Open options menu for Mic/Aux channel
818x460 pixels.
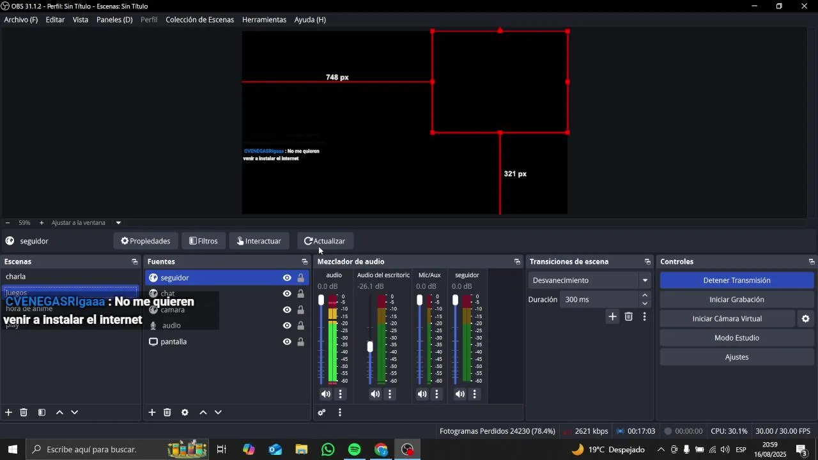pos(437,394)
